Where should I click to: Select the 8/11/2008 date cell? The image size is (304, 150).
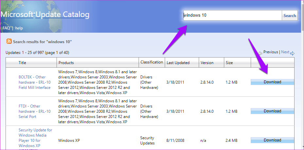(x=176, y=140)
